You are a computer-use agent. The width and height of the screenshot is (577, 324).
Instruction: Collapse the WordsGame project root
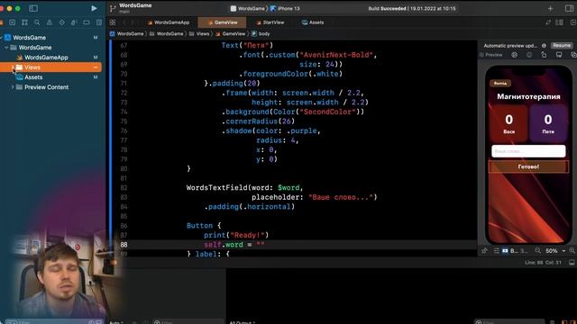click(2, 38)
